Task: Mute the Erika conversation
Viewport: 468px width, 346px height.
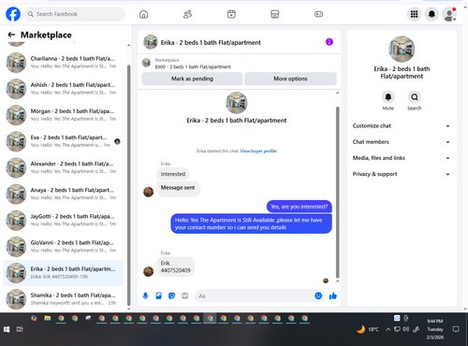Action: (x=388, y=97)
